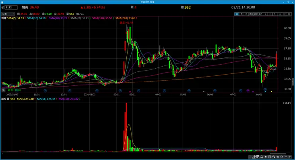Click the MA(120) 231.82 volume label
The image size is (295, 160).
click(x=69, y=99)
